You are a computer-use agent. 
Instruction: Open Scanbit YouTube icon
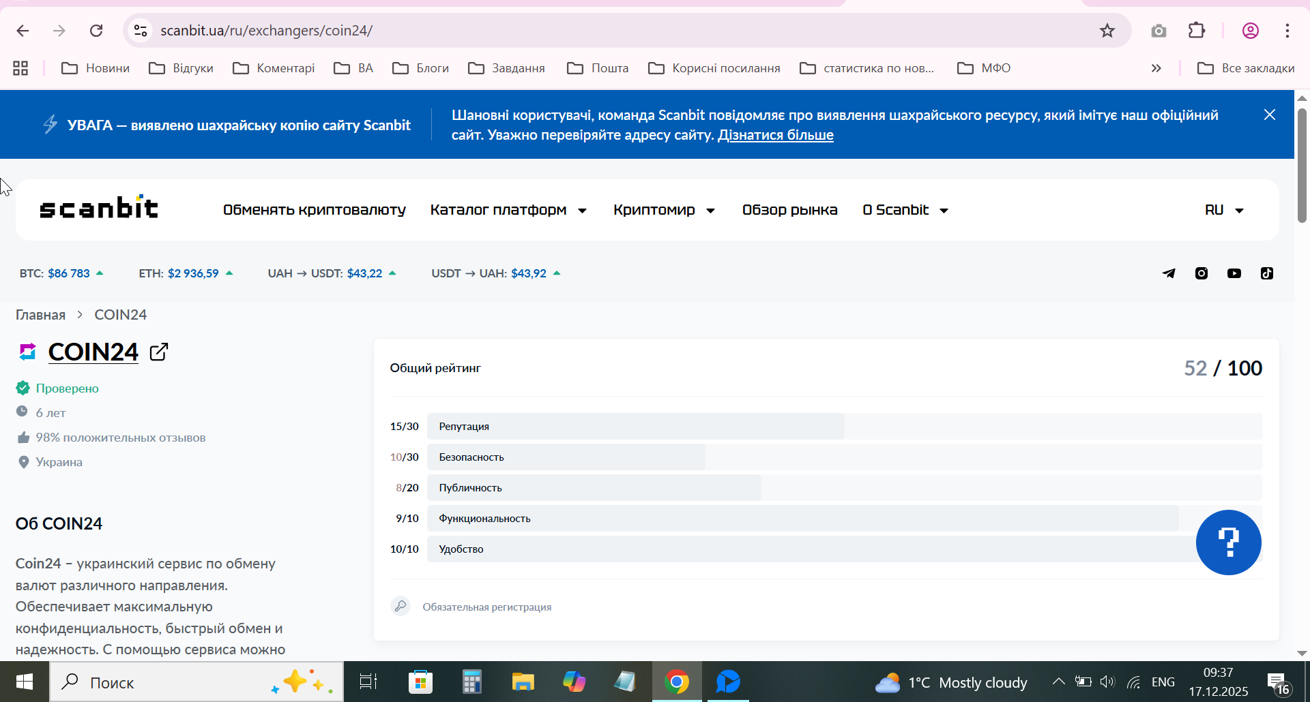1234,273
